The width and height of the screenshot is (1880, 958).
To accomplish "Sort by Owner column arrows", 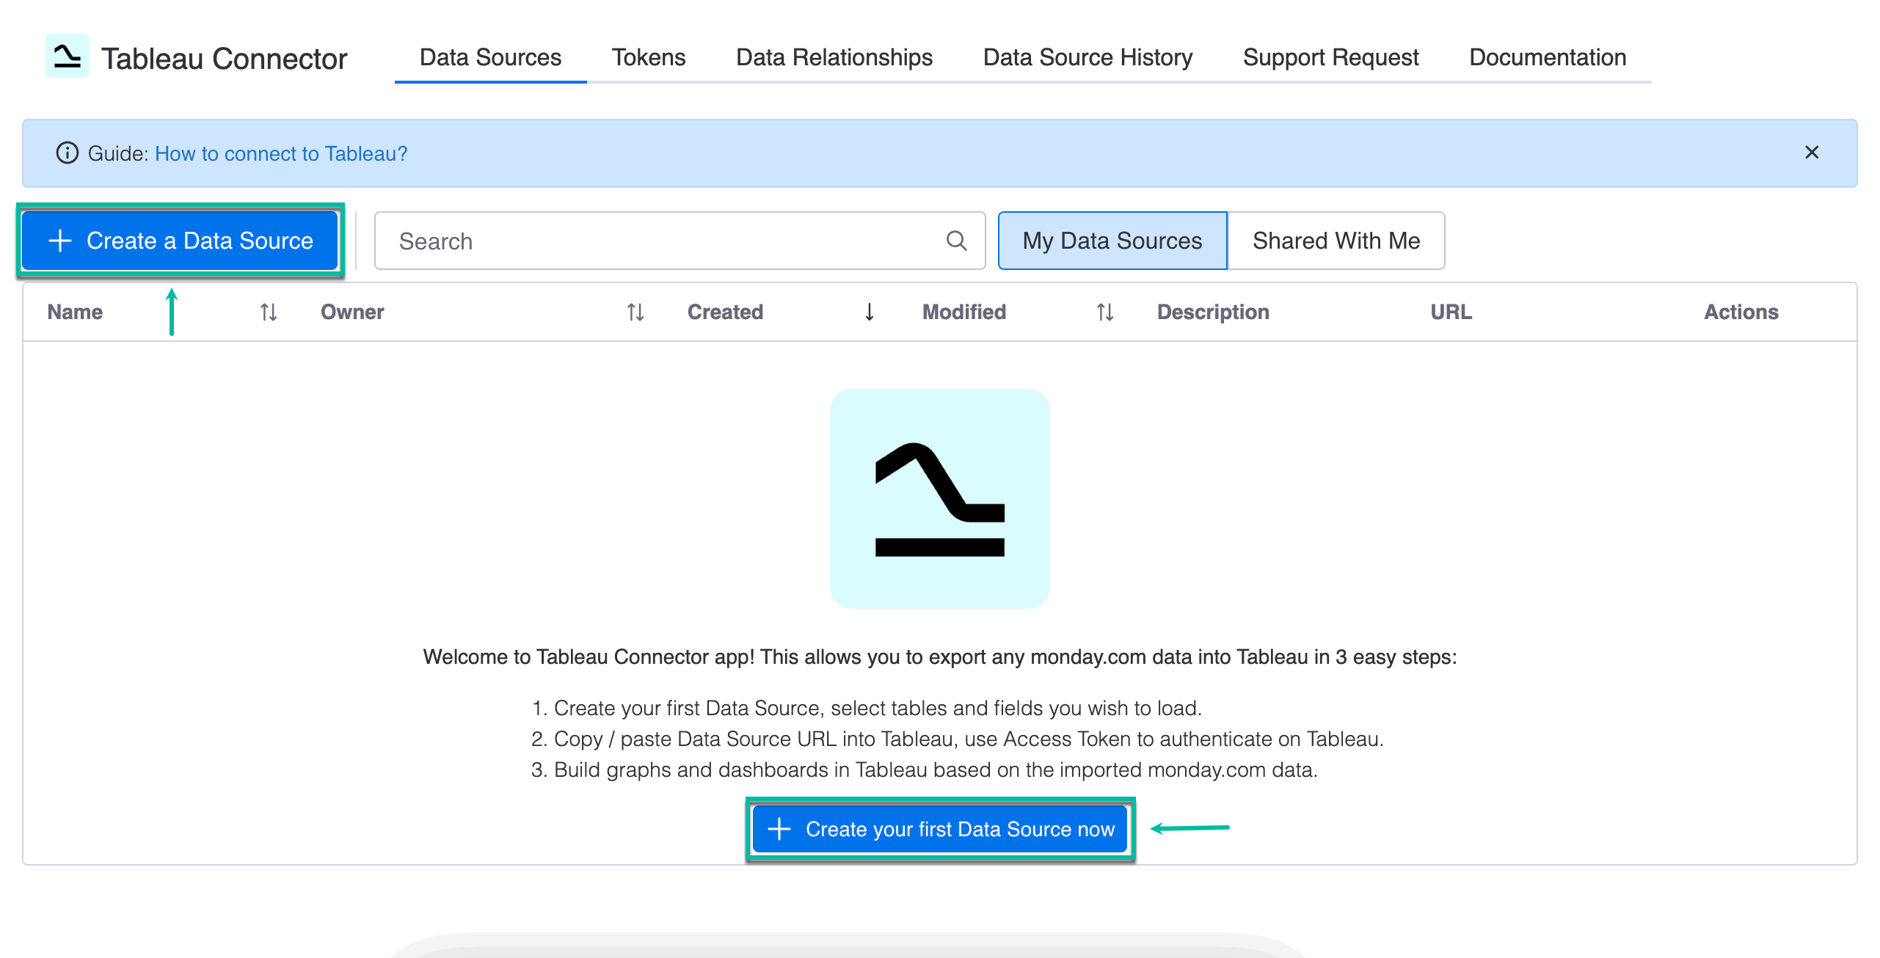I will (x=635, y=312).
